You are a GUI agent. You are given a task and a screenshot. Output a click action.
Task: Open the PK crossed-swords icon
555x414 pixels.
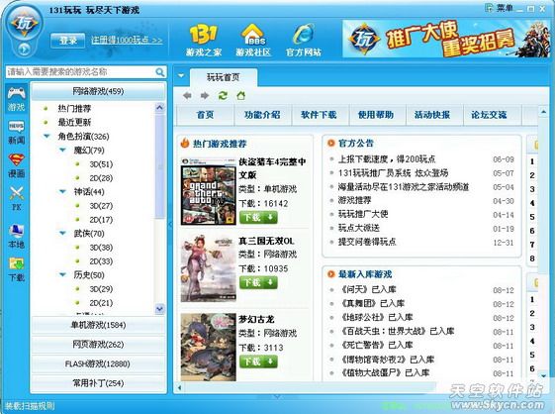coord(16,198)
